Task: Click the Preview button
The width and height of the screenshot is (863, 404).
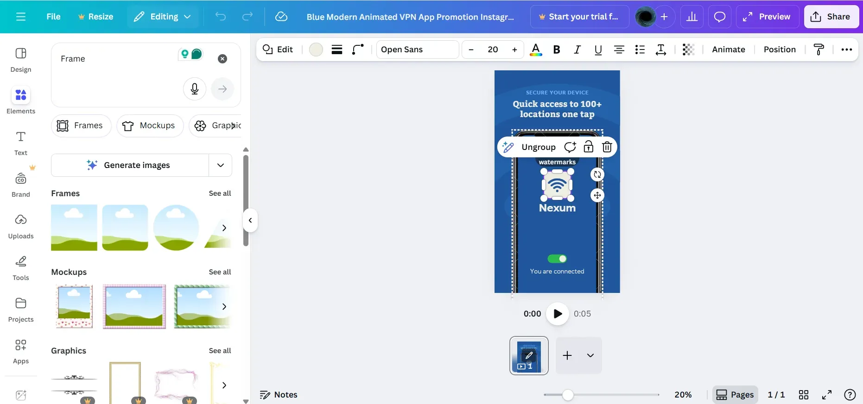Action: coord(767,17)
